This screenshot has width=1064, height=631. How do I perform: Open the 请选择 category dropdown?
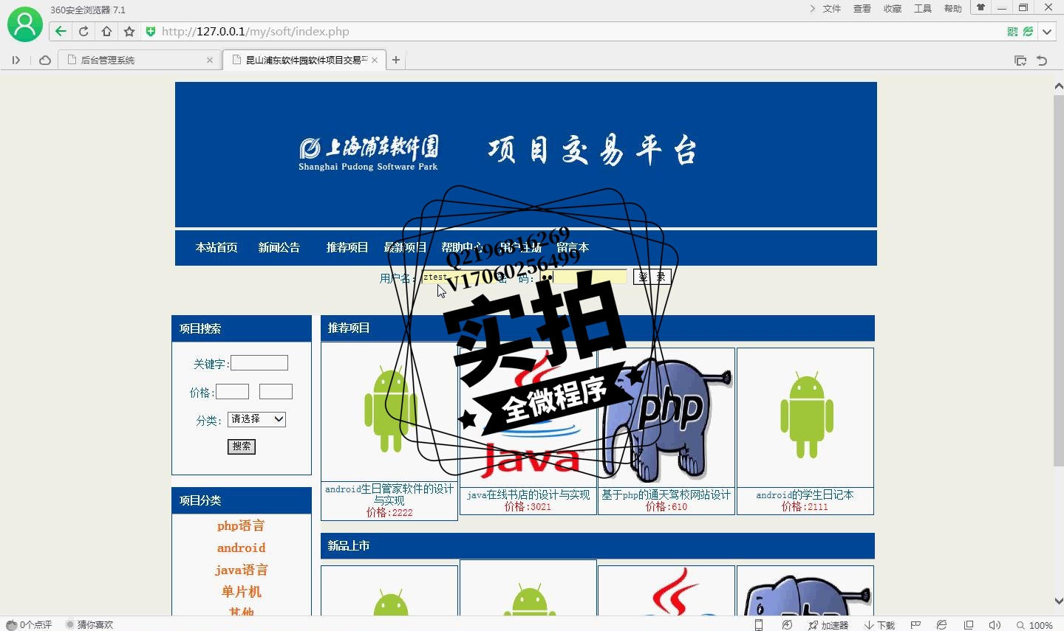[256, 419]
